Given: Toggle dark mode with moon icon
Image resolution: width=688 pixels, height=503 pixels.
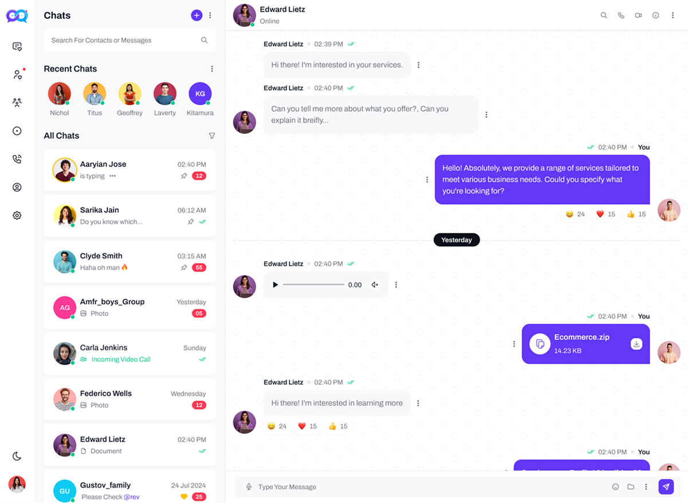Looking at the screenshot, I should point(17,456).
